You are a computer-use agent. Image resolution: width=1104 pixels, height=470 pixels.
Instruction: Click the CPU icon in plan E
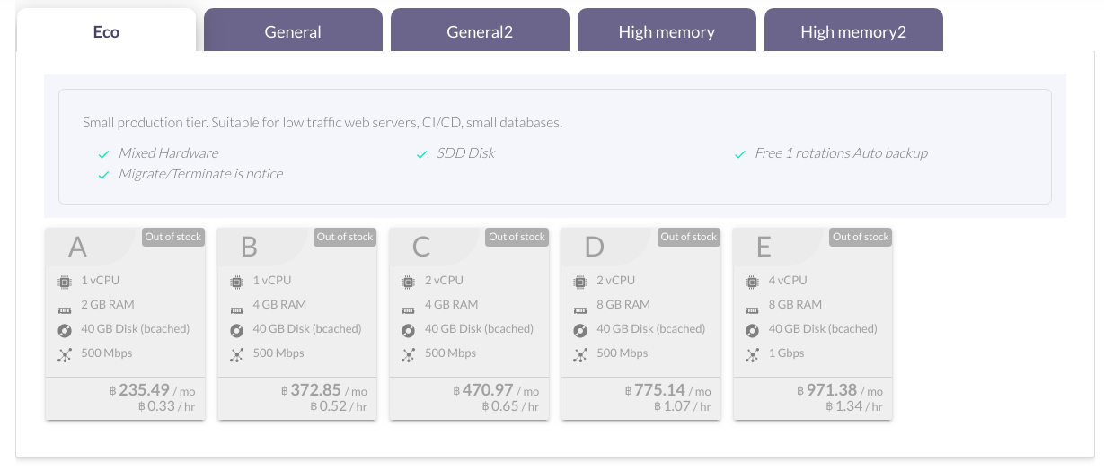753,282
